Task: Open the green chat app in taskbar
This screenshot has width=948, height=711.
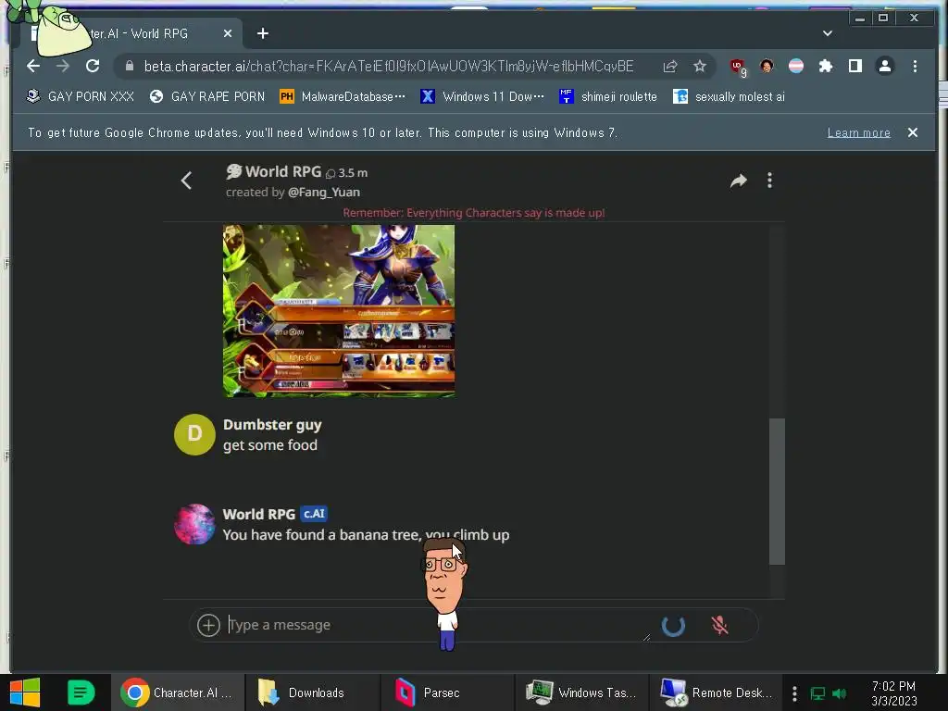Action: [x=81, y=692]
